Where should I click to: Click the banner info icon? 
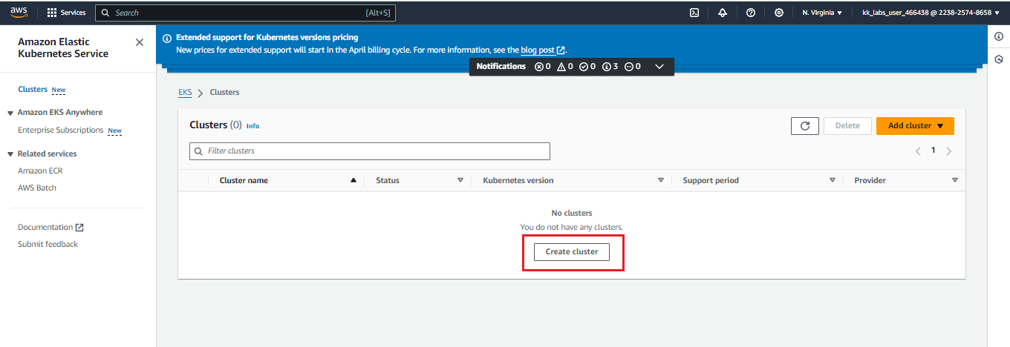pyautogui.click(x=167, y=37)
